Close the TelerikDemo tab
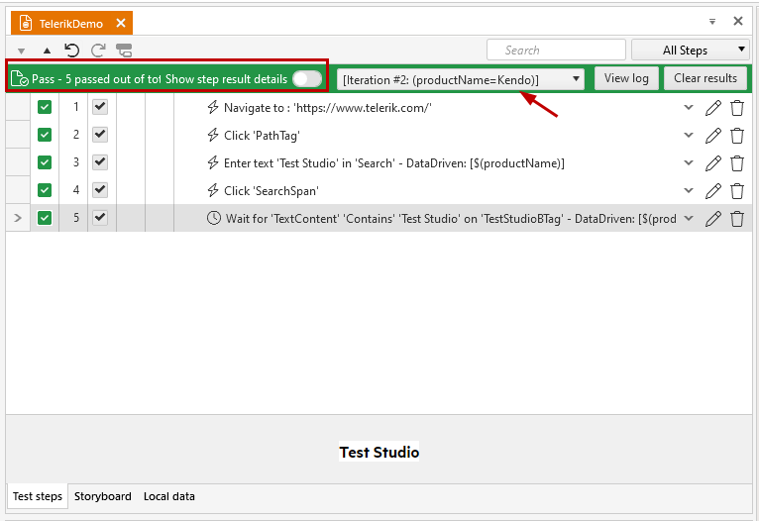 (121, 23)
